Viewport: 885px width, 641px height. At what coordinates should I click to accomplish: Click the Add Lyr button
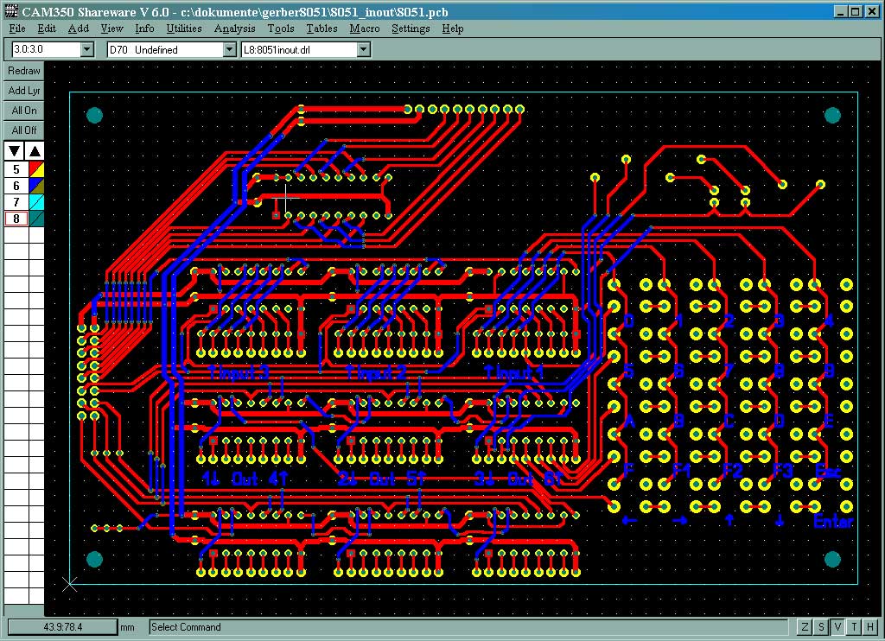coord(24,91)
